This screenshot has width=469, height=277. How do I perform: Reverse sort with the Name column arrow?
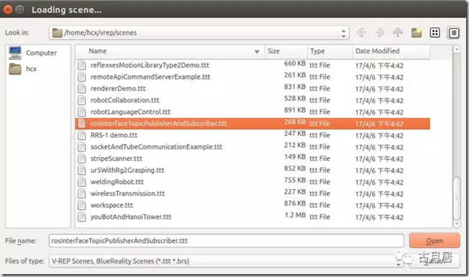pos(257,52)
